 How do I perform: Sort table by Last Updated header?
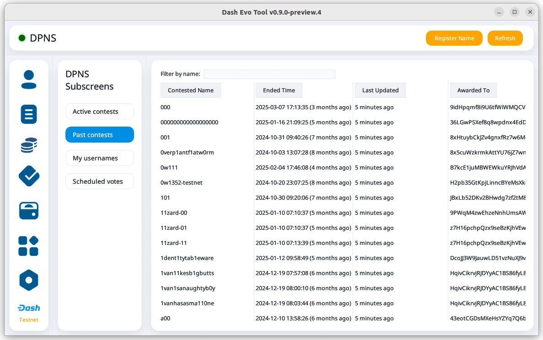pyautogui.click(x=380, y=90)
